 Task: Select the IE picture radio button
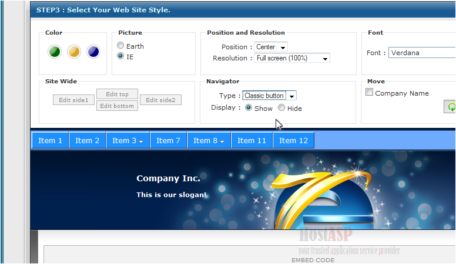120,56
